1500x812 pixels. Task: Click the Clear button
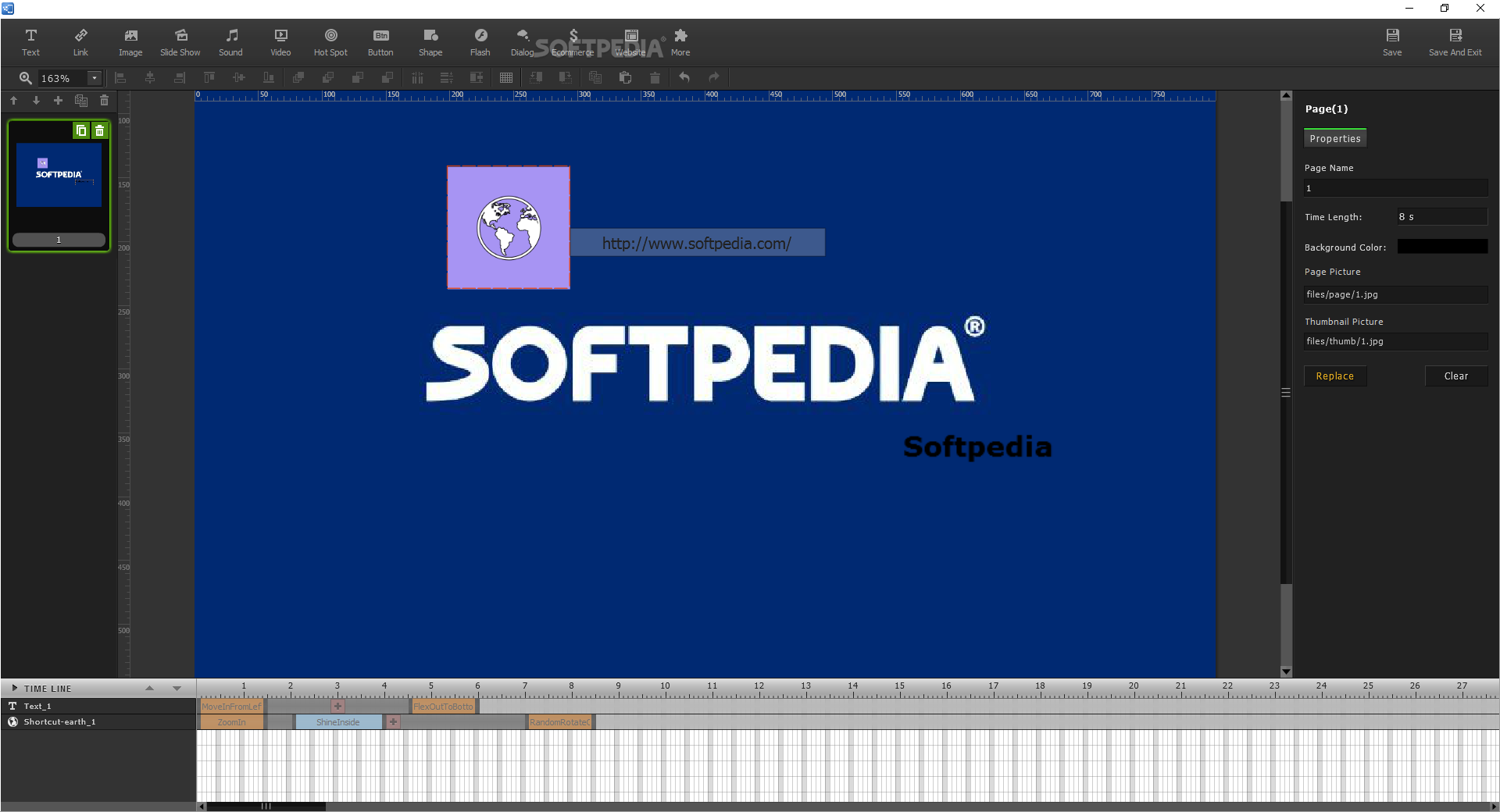point(1456,376)
